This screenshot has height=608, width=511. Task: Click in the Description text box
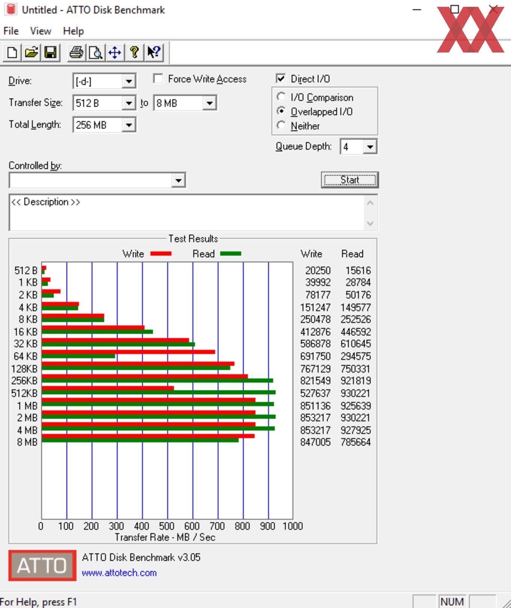186,212
